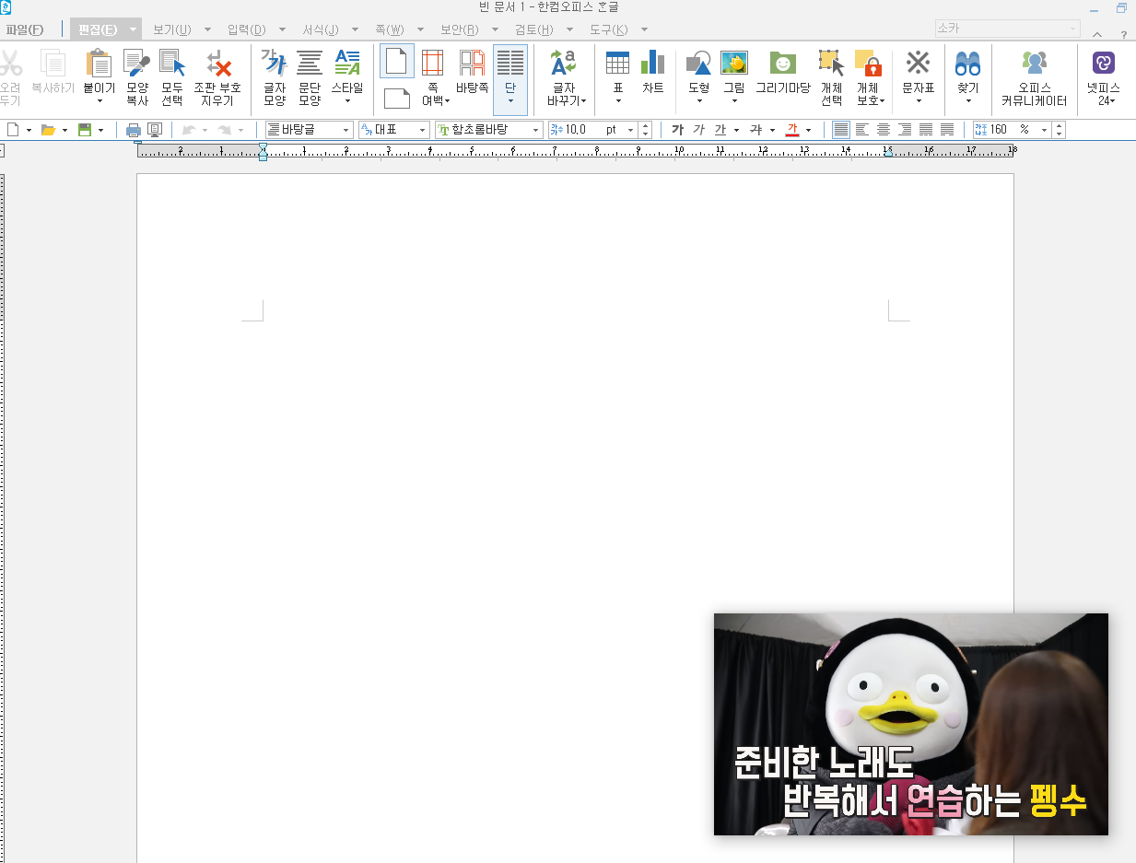Click the 스타일 (style) icon
1136x863 pixels.
point(347,63)
